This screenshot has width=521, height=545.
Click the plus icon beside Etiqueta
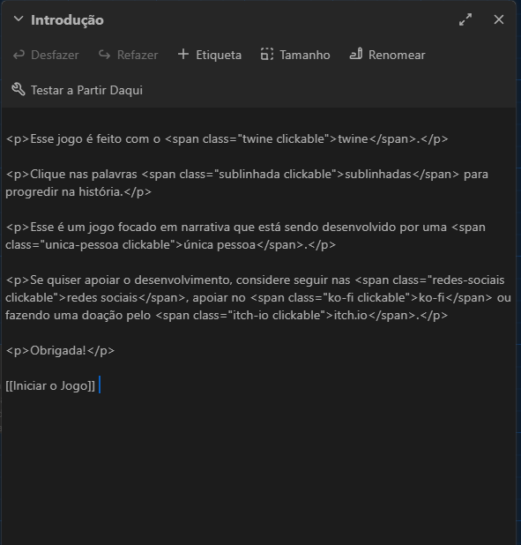click(x=183, y=54)
